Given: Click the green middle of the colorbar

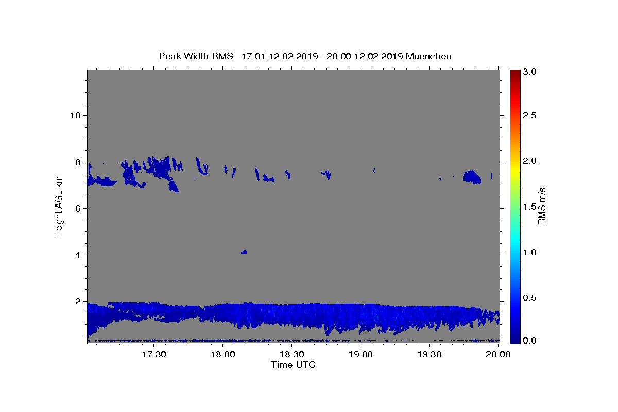Looking at the screenshot, I should 515,207.
